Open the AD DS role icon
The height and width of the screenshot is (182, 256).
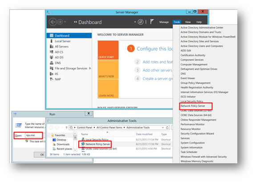52,57
